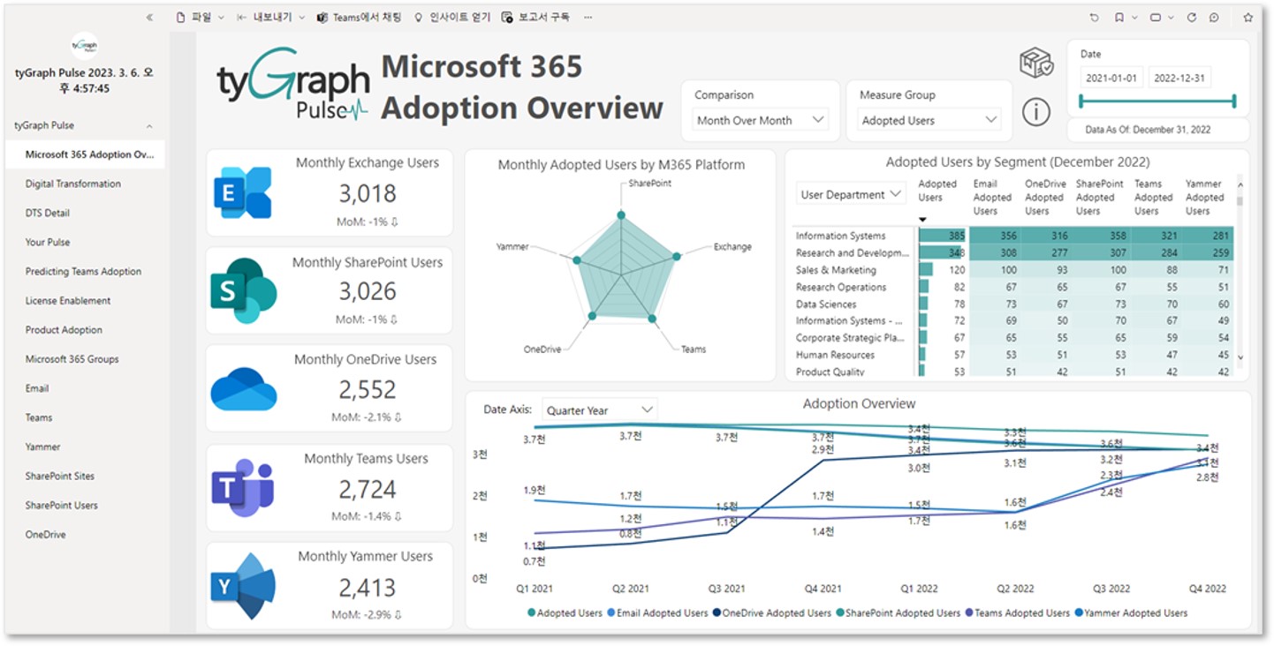1274x646 pixels.
Task: Open the Digital Transformation page
Action: click(x=73, y=184)
